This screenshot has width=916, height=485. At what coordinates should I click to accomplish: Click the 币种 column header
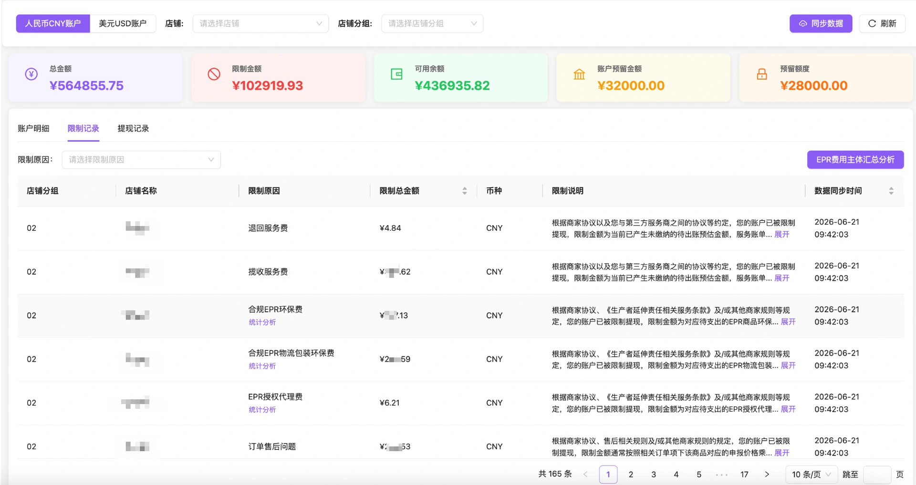pos(494,191)
